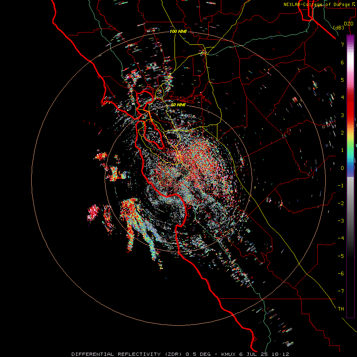Viewport: 357px width, 357px height.
Task: Click the [dB] unit label
Action: pos(339,27)
